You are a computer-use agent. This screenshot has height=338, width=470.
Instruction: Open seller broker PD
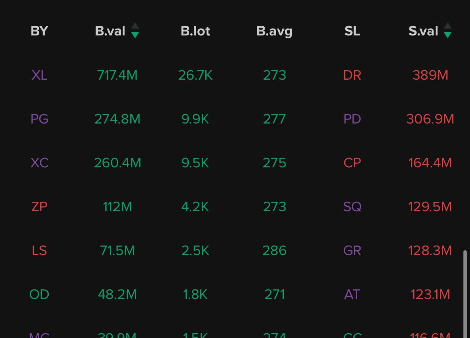352,119
